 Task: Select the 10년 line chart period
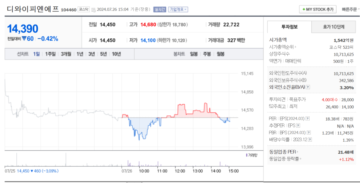click(116, 54)
